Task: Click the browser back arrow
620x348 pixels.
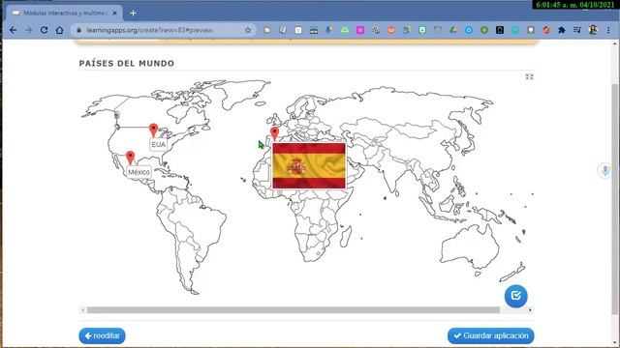Action: [x=13, y=30]
